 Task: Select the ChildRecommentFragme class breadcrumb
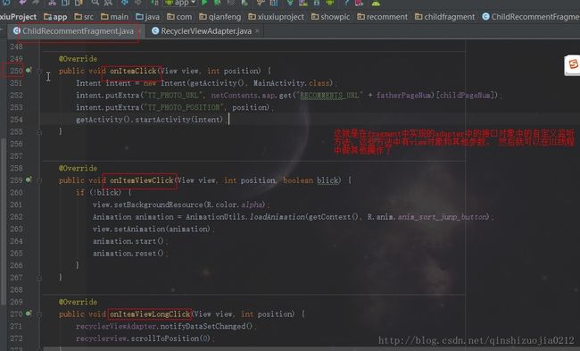tap(531, 17)
